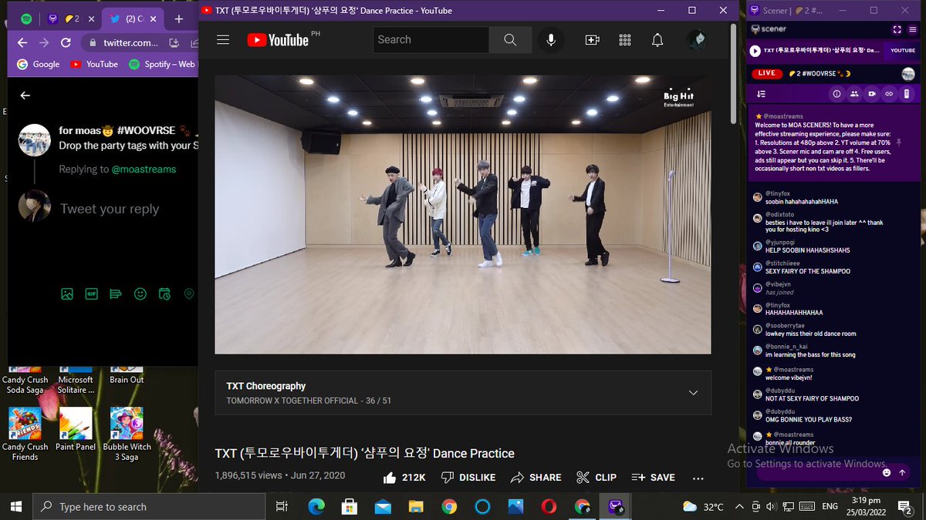This screenshot has height=520, width=926.
Task: Open the YouTube apps grid
Action: click(x=625, y=39)
